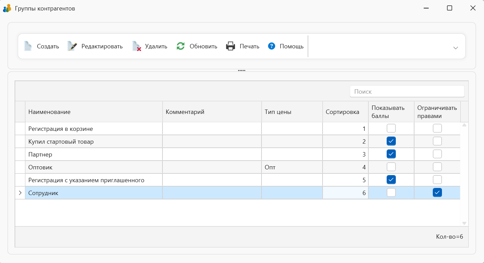Sort by Сортировка column header
The width and height of the screenshot is (484, 263).
tap(346, 112)
